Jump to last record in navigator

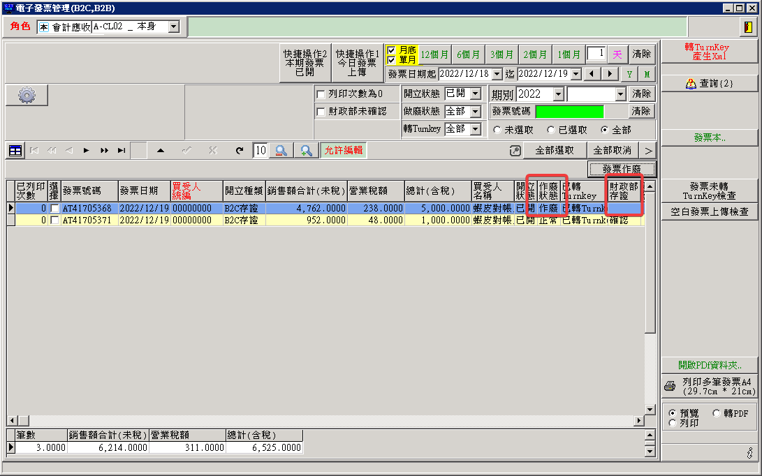(121, 150)
